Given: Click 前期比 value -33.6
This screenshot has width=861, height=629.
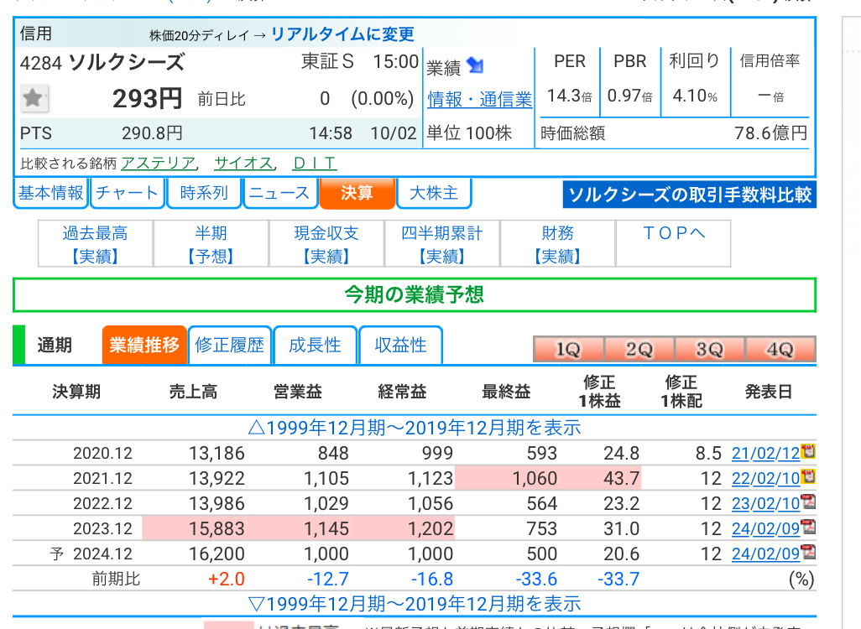Looking at the screenshot, I should [x=536, y=579].
